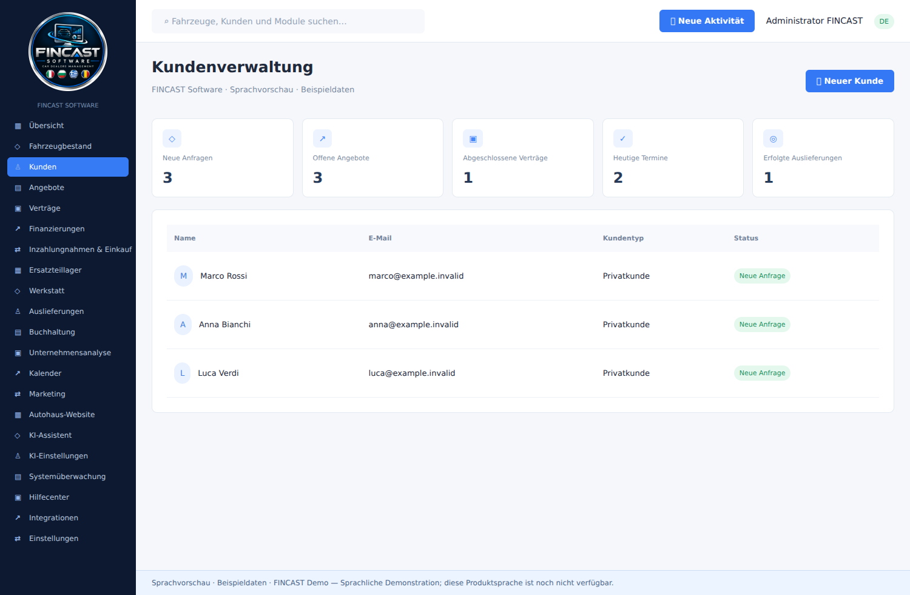Viewport: 910px width, 595px height.
Task: Click Luca Verdi's avatar letter L
Action: tap(182, 373)
